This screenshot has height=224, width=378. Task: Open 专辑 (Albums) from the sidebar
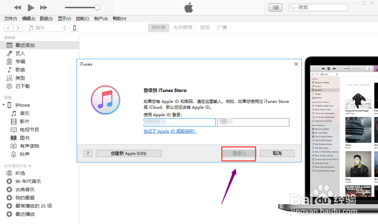[x=21, y=61]
